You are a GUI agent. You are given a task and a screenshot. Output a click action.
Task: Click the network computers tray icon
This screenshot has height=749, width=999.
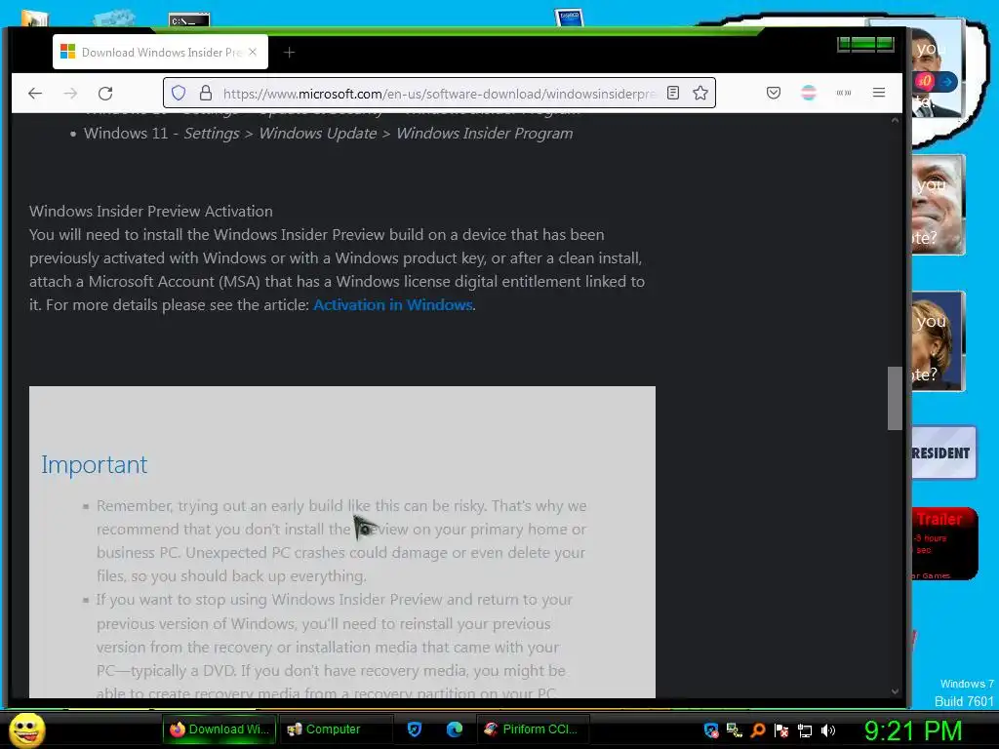tap(735, 730)
